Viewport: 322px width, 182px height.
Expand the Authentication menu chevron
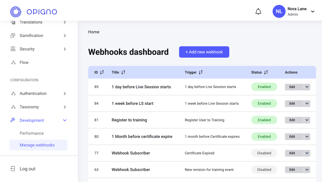tap(65, 93)
